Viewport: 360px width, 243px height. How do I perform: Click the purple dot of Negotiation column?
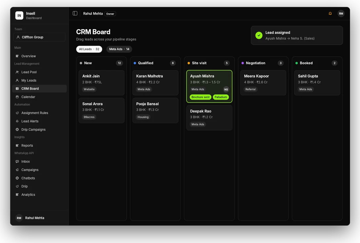pos(243,63)
